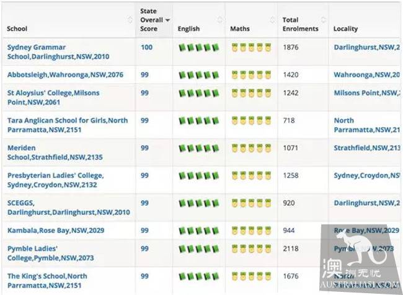Click Maths rating icons in King's School row
The height and width of the screenshot is (295, 403).
[x=251, y=276]
